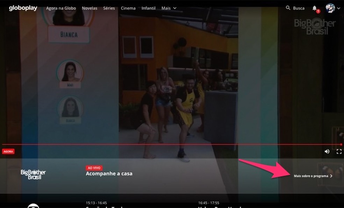Open the Globoplay home logo

(23, 8)
